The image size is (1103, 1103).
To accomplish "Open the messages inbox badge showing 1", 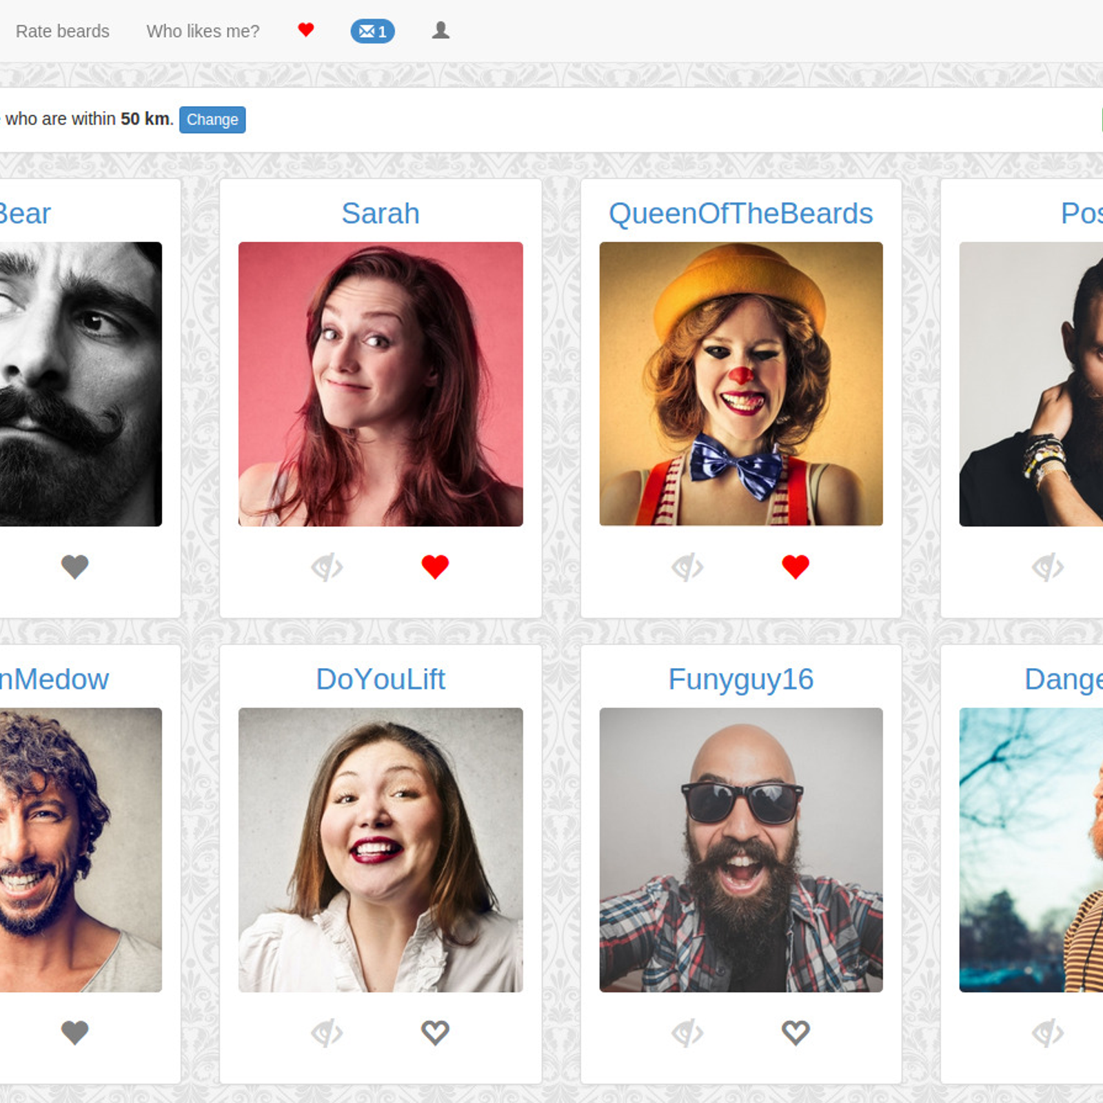I will 372,31.
